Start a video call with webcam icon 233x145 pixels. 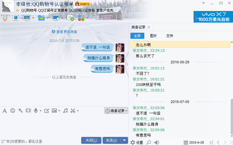click(16, 18)
